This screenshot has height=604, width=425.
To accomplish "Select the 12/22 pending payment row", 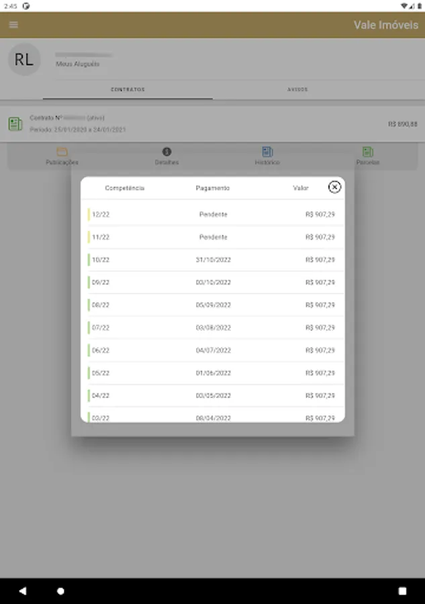I will click(x=213, y=215).
